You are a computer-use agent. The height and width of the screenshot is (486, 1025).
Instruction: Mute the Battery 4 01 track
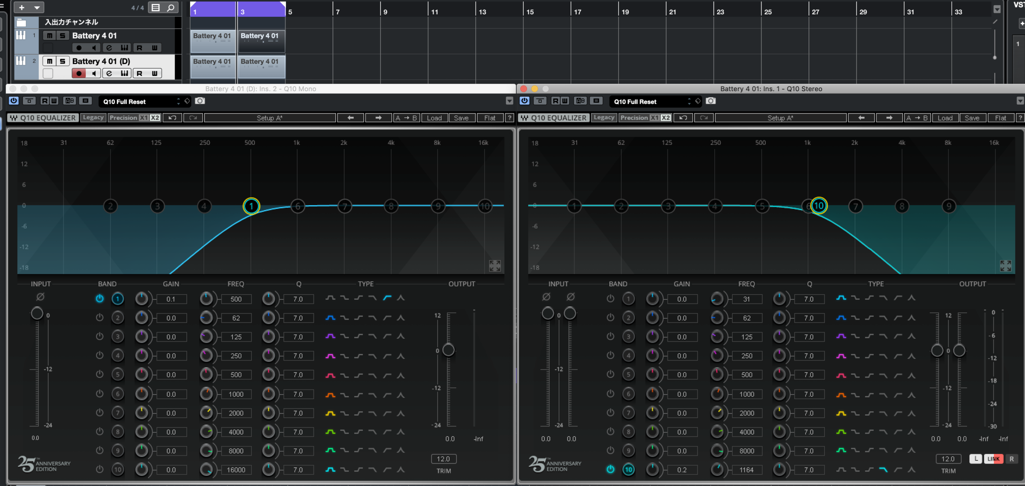(x=50, y=36)
